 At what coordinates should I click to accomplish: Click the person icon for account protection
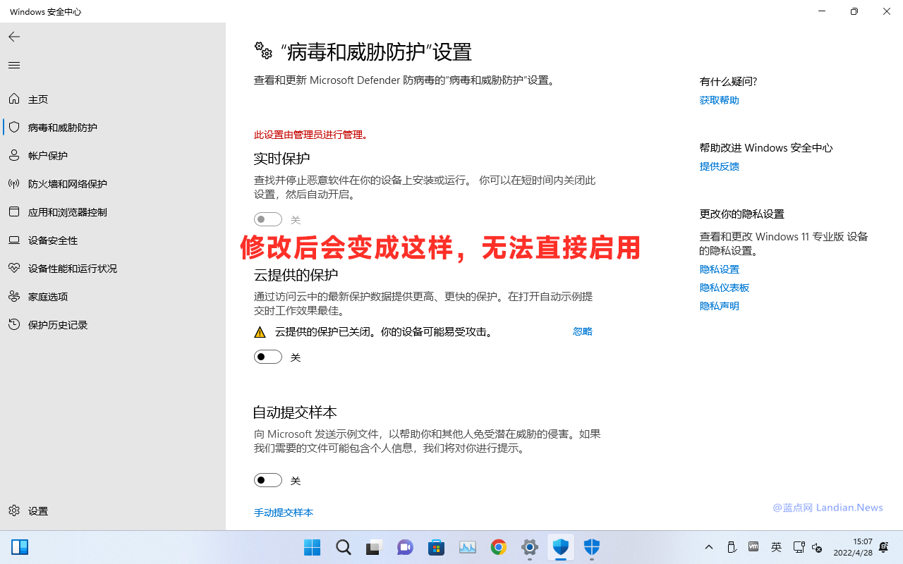coord(14,155)
